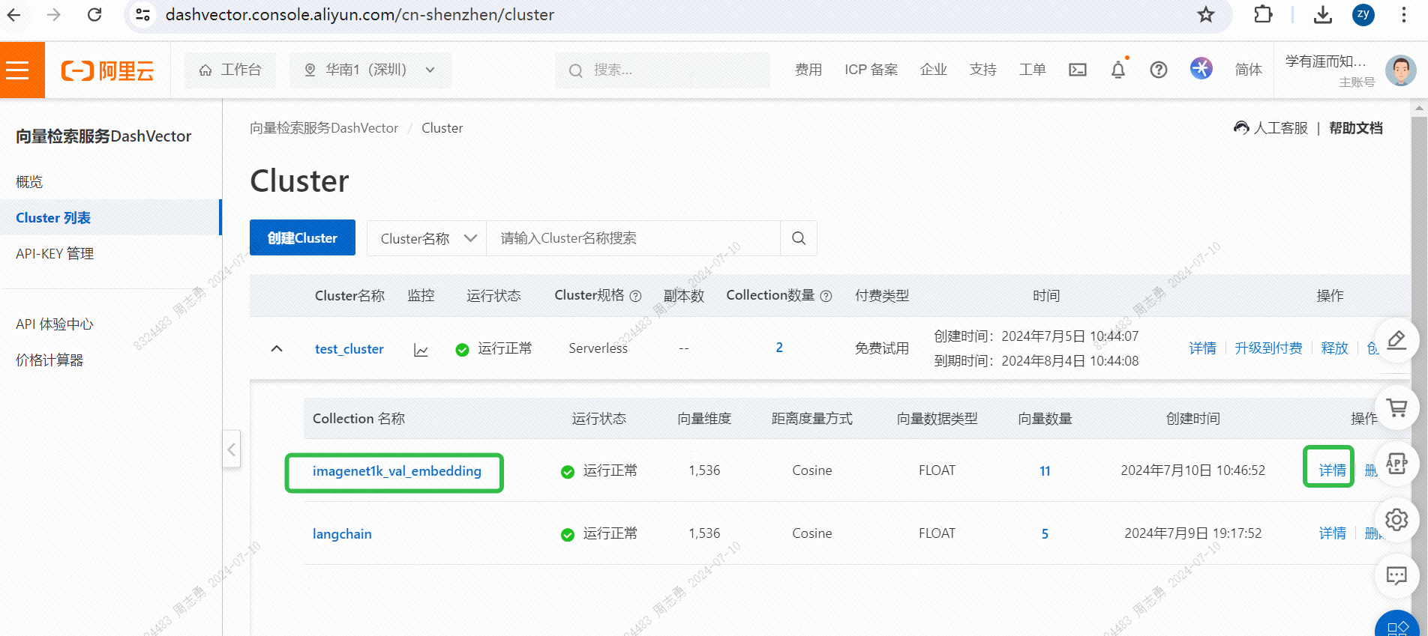Open ICP 备案 top menu
1428x636 pixels.
(x=871, y=70)
